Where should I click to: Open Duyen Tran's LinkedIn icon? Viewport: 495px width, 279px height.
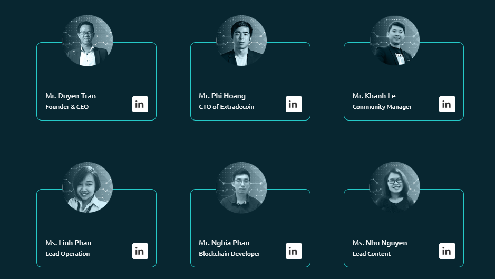pos(140,104)
